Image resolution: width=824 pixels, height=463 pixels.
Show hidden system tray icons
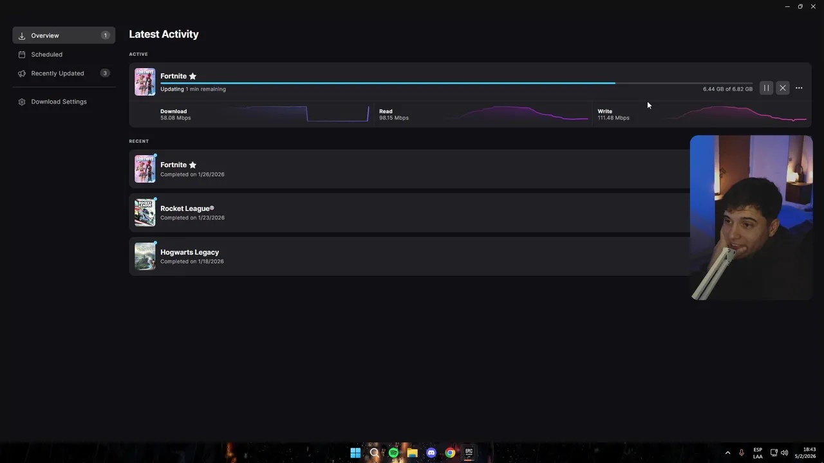click(728, 453)
